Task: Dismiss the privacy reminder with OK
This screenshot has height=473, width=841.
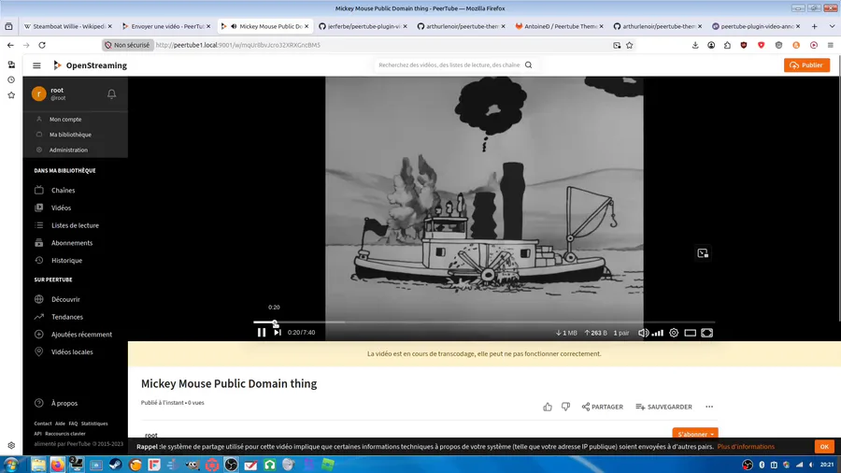Action: pyautogui.click(x=824, y=446)
